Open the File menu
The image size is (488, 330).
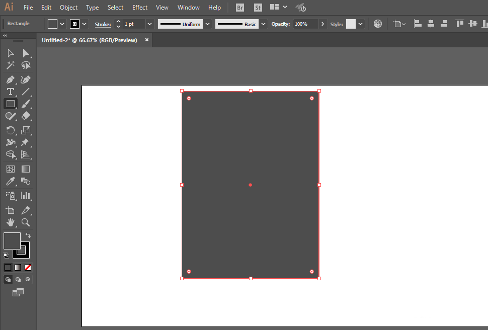click(28, 8)
